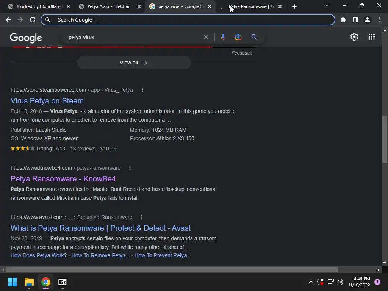This screenshot has width=388, height=291.
Task: Search by image with camera icon
Action: tap(238, 37)
